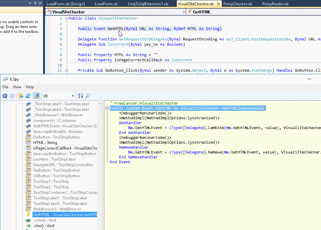Open the Help menu in ILSpy
This screenshot has height=230, width=321.
point(30,87)
